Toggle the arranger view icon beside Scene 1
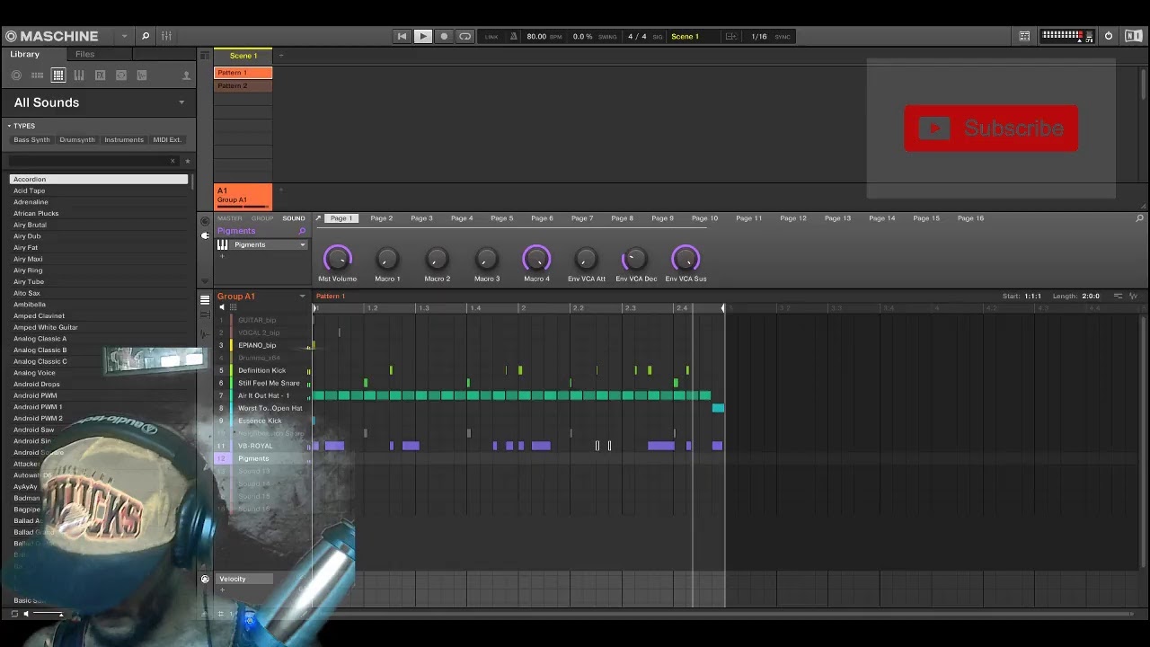Viewport: 1150px width, 647px height. [205, 56]
